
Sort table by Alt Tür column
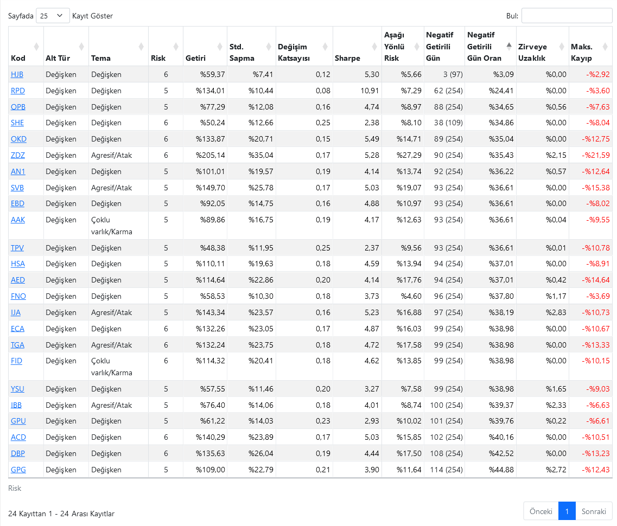(x=66, y=47)
